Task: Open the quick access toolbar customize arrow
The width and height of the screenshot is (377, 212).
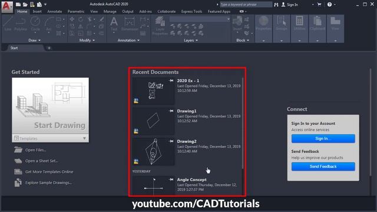Action: (45, 4)
